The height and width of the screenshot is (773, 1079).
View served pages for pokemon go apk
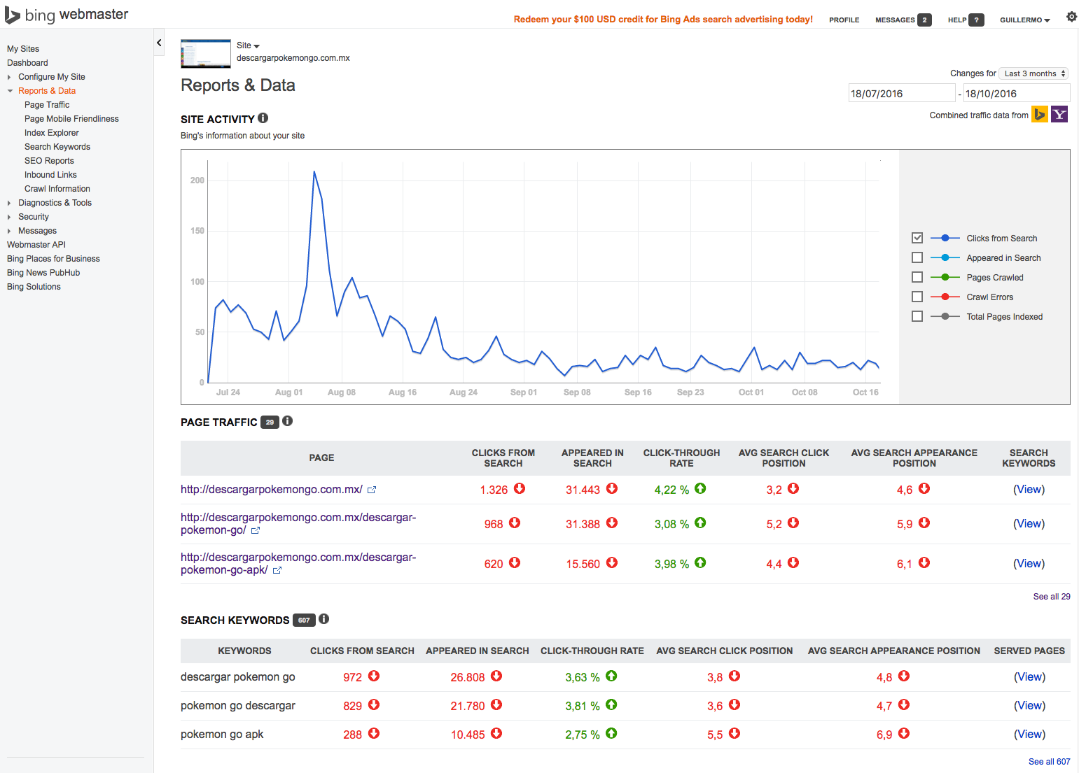point(1029,735)
